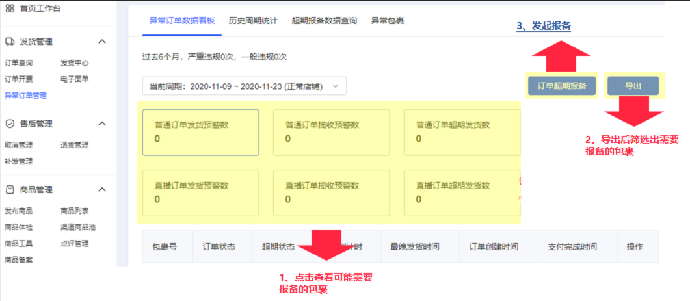
Task: Collapse the 商品管理 menu section
Action: 101,190
